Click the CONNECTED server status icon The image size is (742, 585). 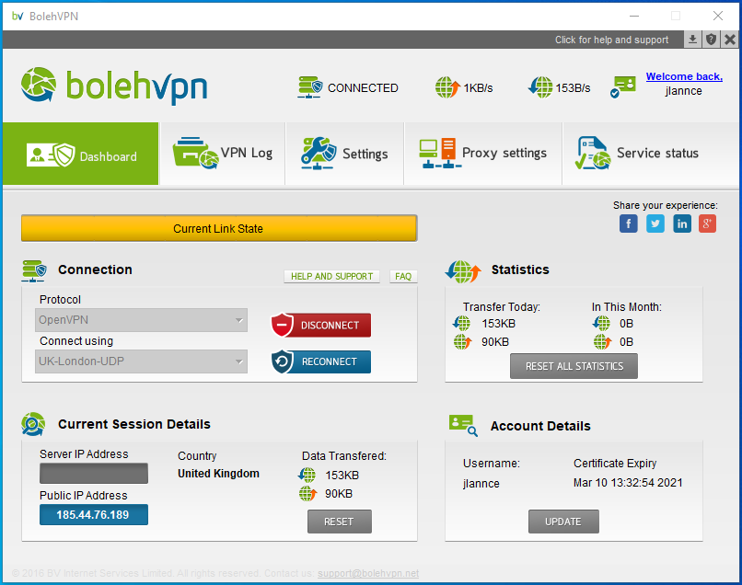tap(310, 87)
